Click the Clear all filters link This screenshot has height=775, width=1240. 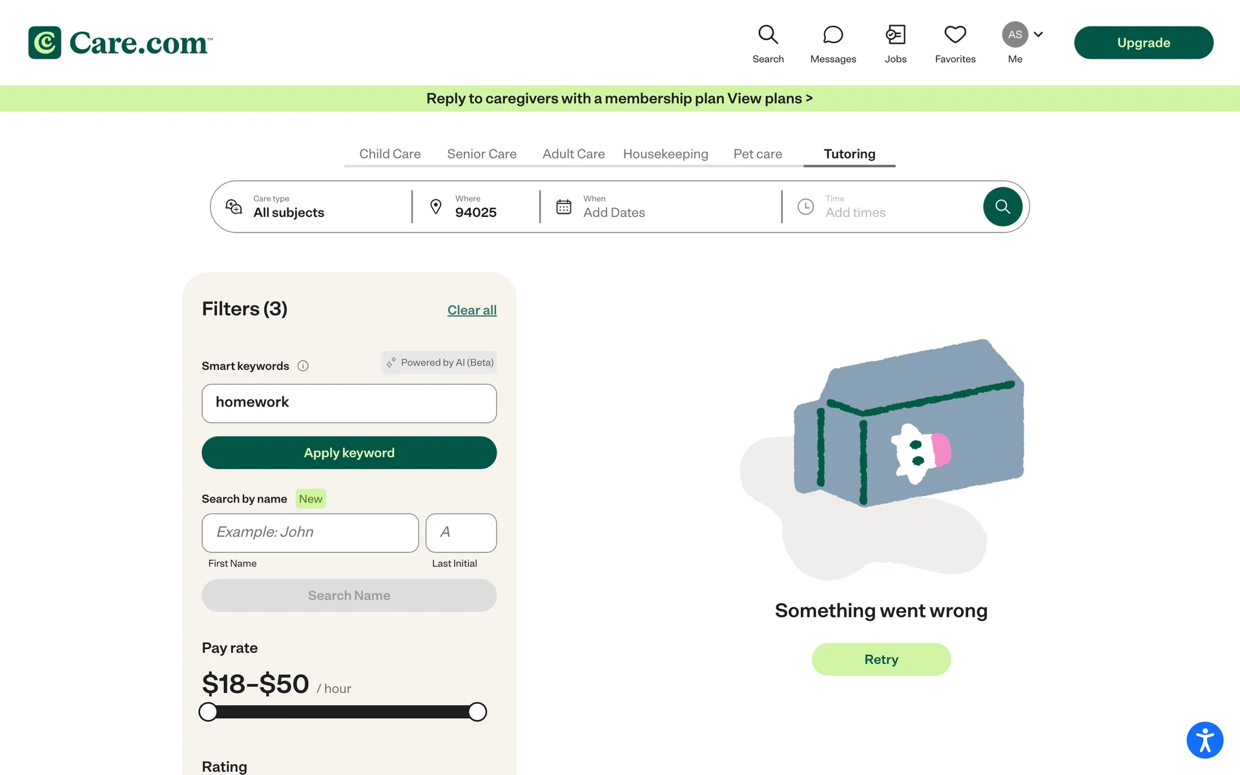471,310
